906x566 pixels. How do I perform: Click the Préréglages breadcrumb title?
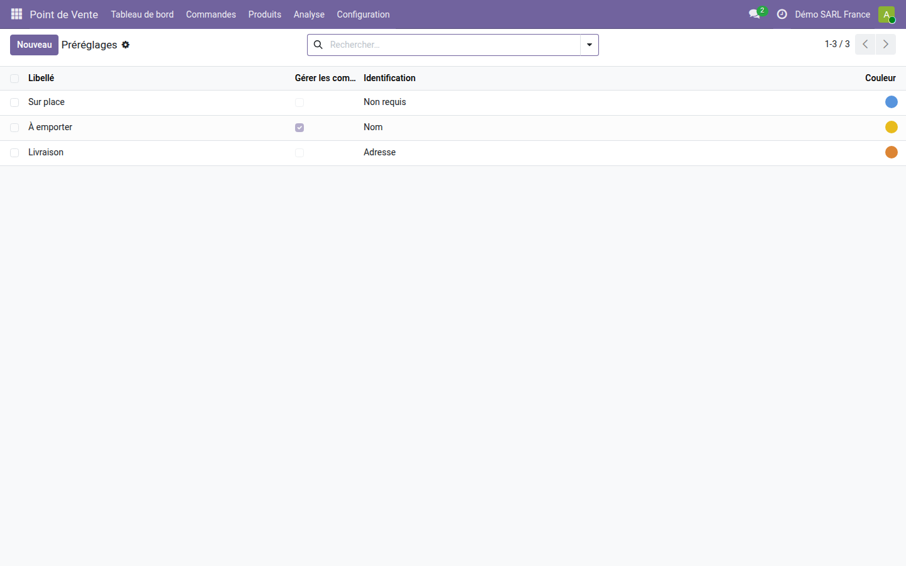point(89,45)
